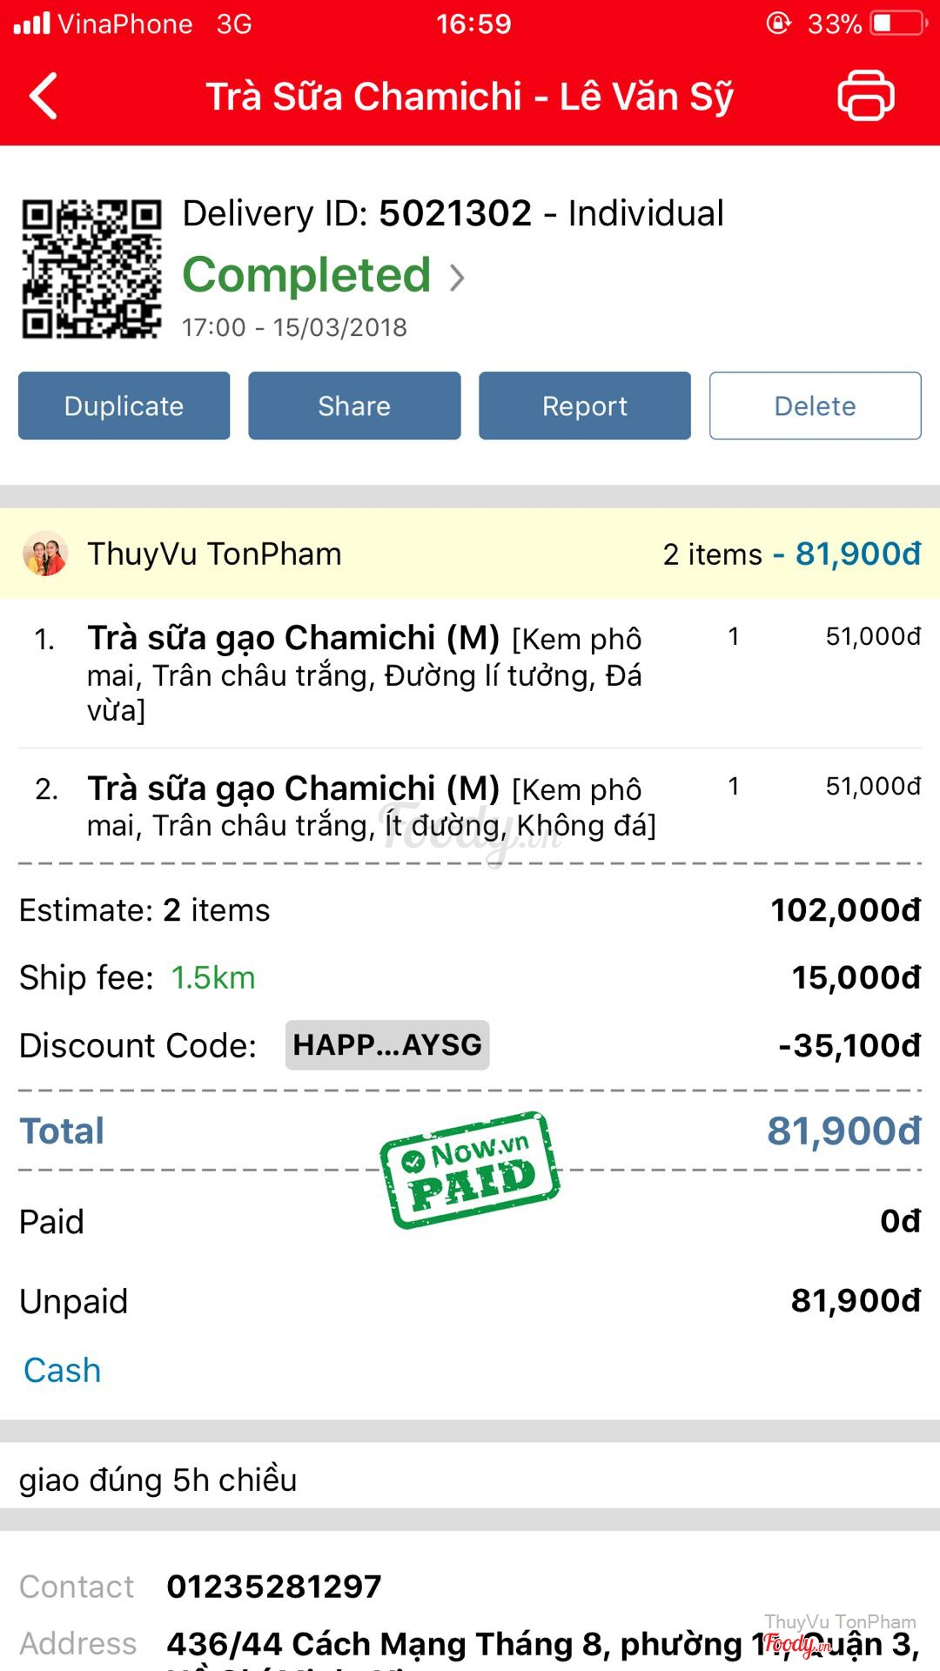Select the first Trà sữa gạo Chamichi item
This screenshot has width=940, height=1671.
pyautogui.click(x=366, y=673)
